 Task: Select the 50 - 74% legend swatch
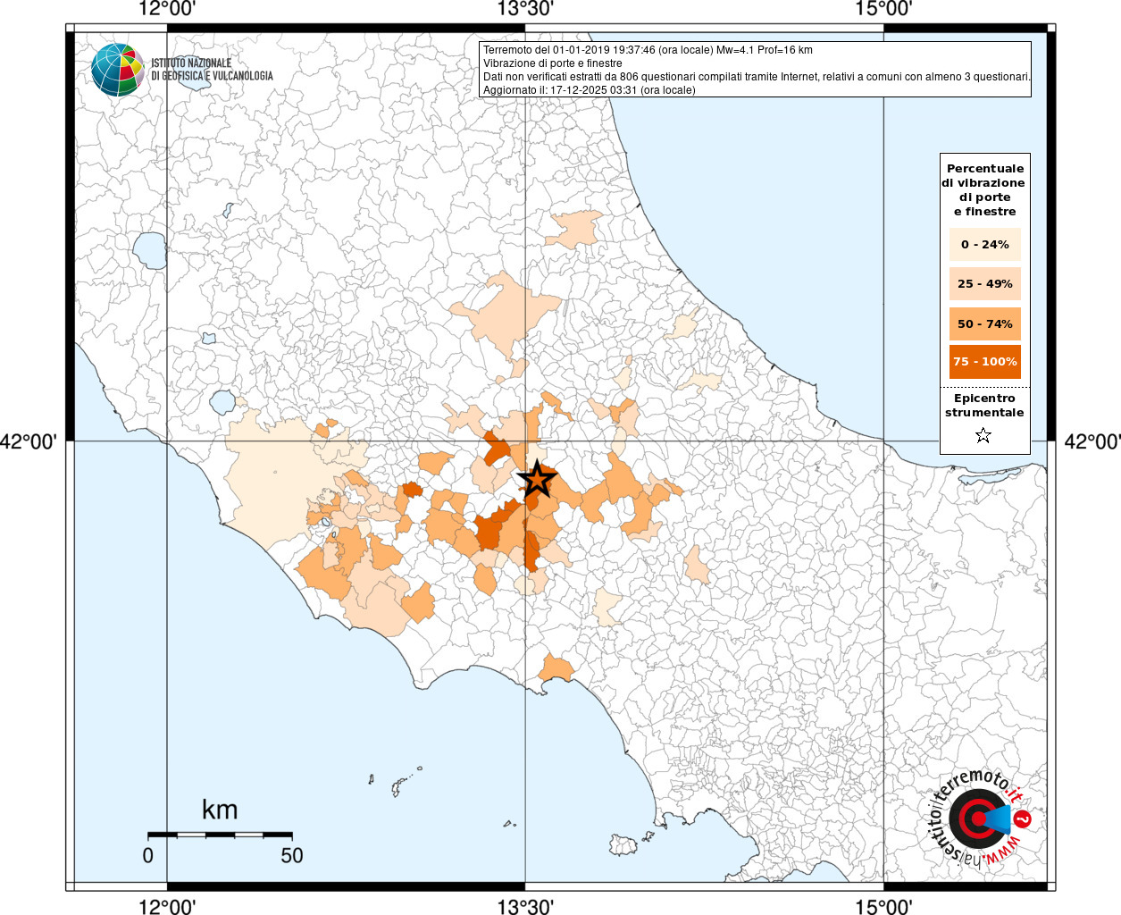985,323
